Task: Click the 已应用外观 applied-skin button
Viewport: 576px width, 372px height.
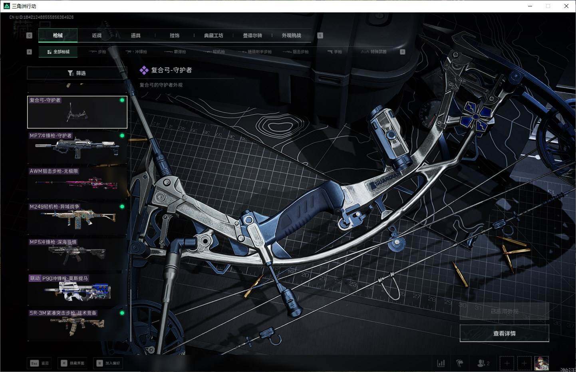Action: click(504, 311)
